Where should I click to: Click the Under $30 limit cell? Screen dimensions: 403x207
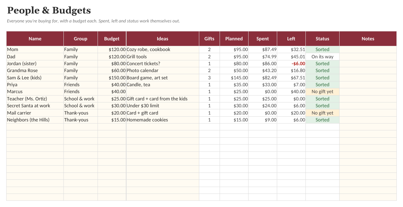tap(162, 106)
